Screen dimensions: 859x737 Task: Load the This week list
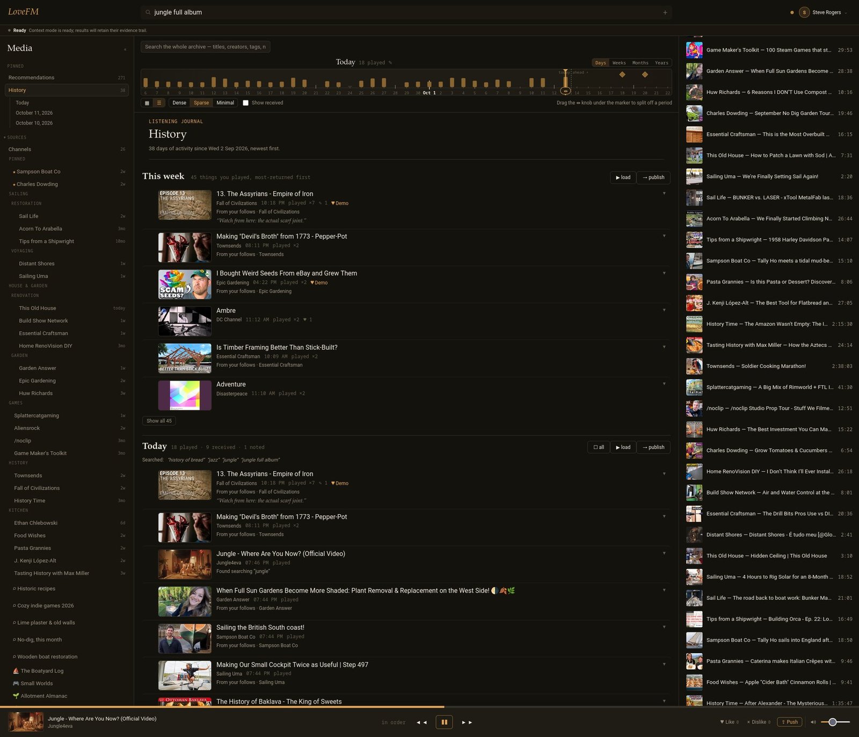pos(623,178)
